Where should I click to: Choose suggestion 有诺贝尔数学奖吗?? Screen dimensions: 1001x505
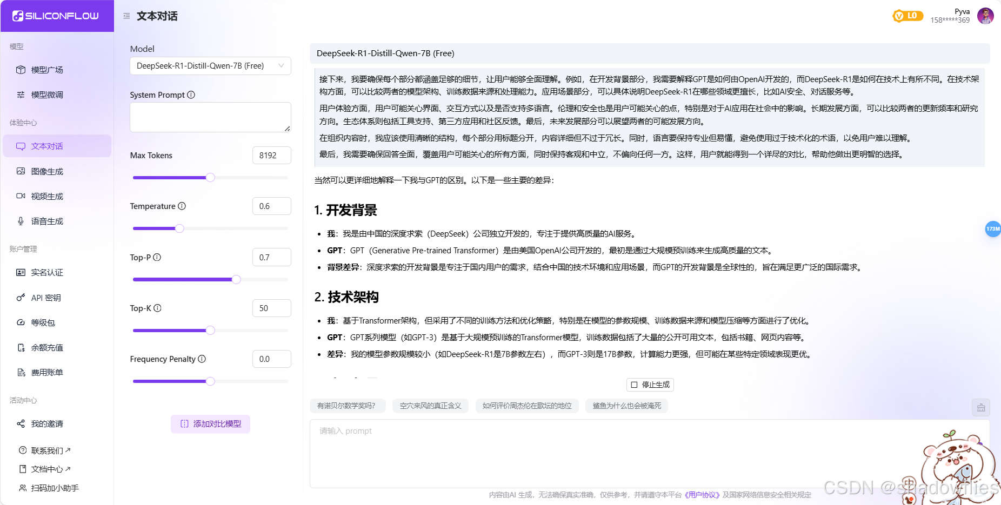(x=348, y=406)
